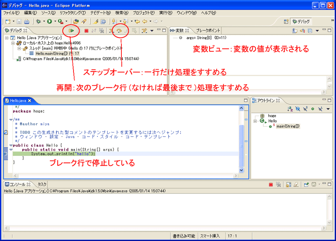Viewport: 336px width, 241px height.
Task: Toggle Hide Fields in Outline view
Action: [298, 109]
